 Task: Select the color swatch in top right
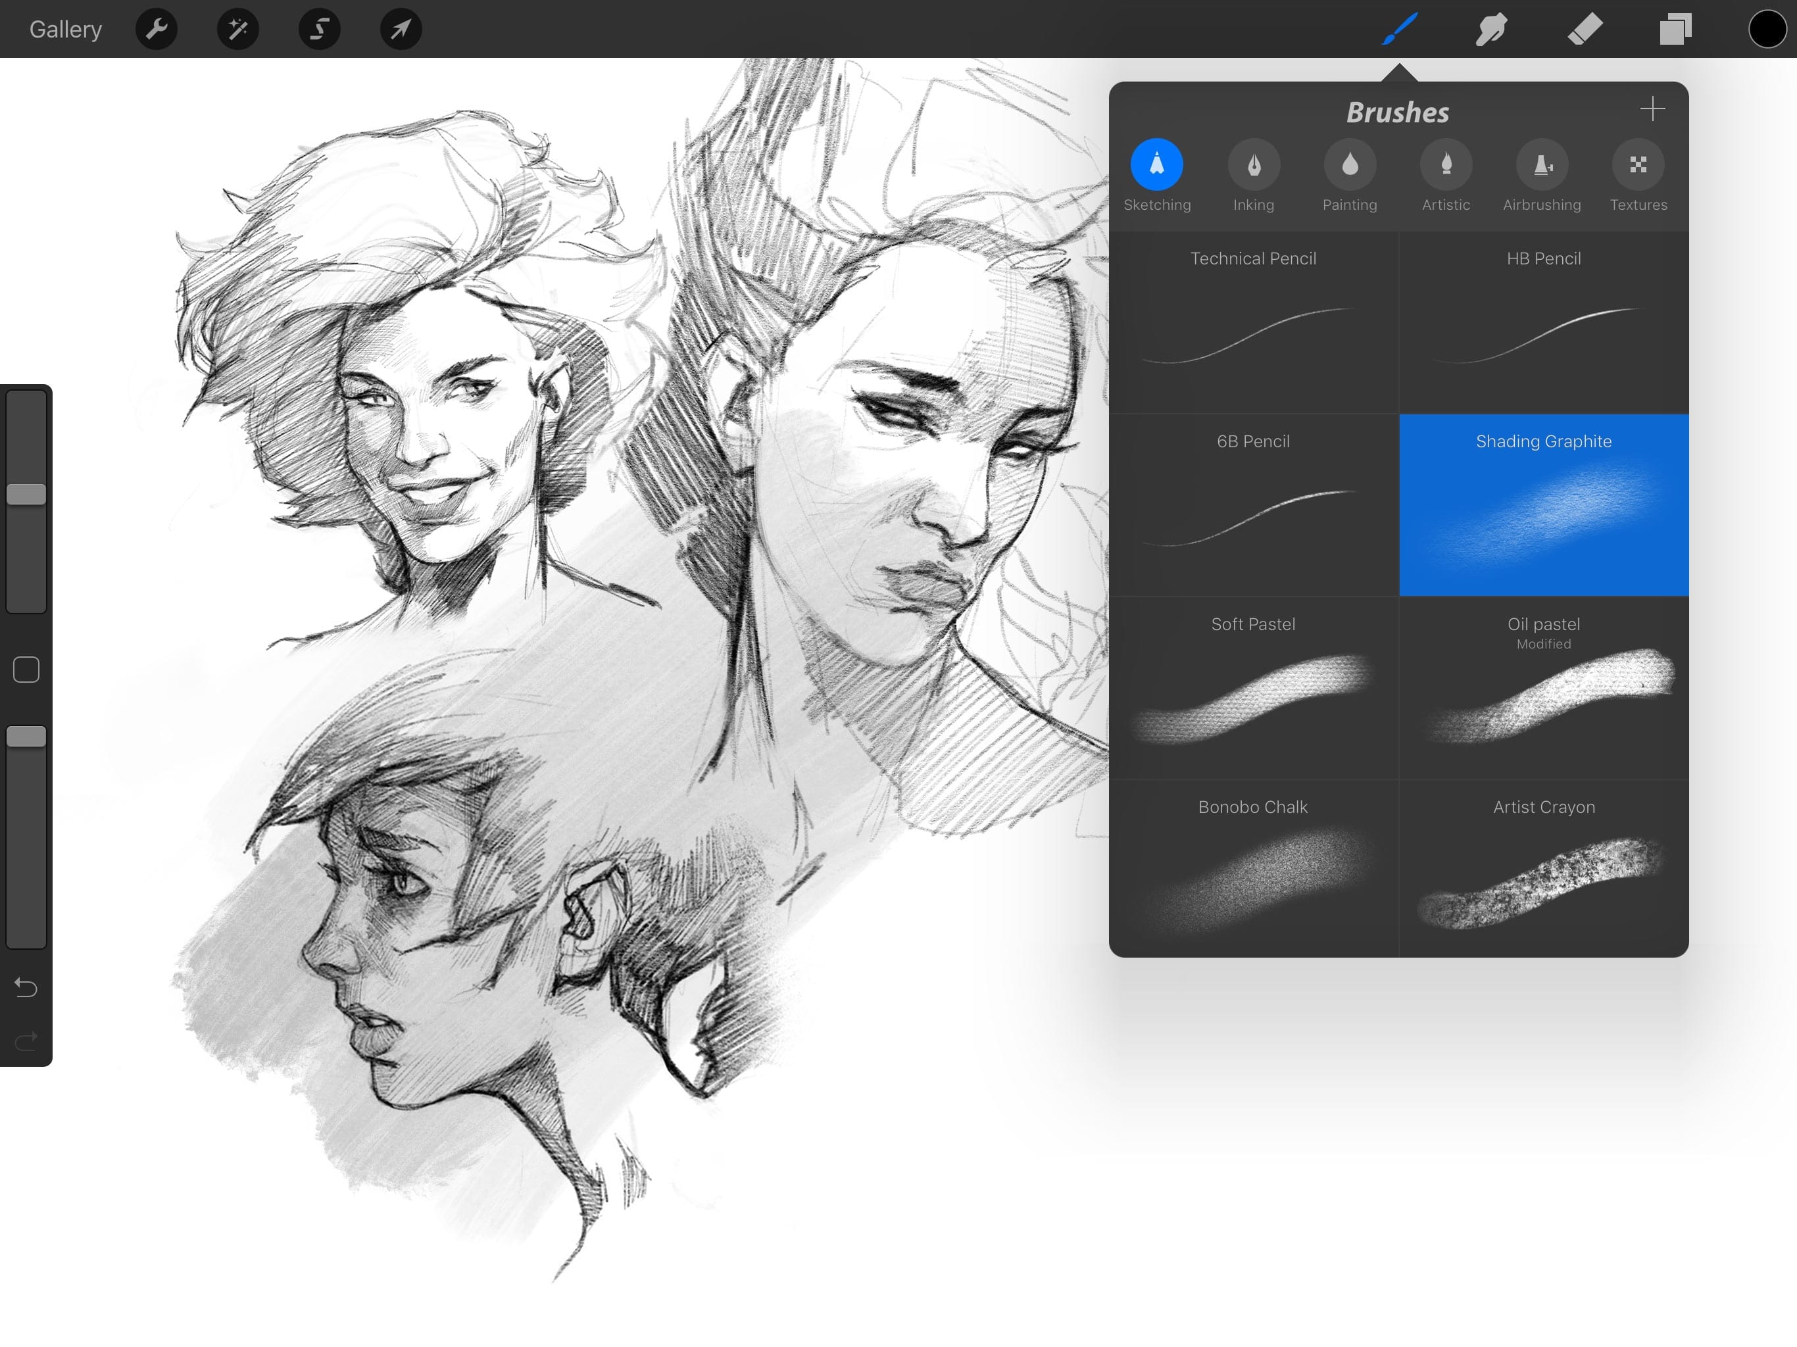pos(1767,28)
